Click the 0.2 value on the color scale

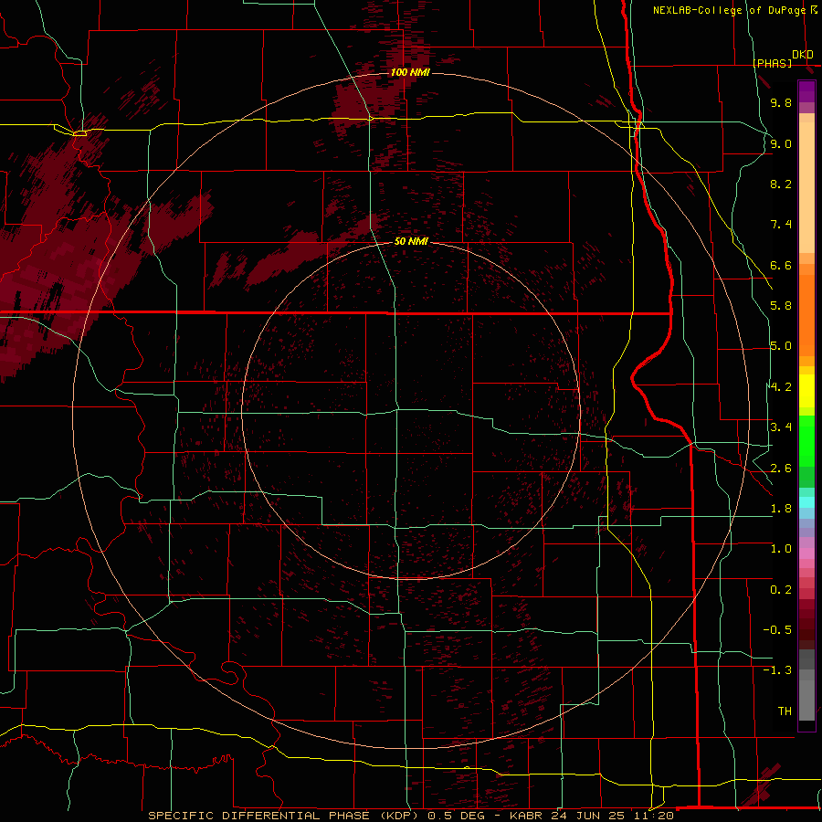pos(781,590)
